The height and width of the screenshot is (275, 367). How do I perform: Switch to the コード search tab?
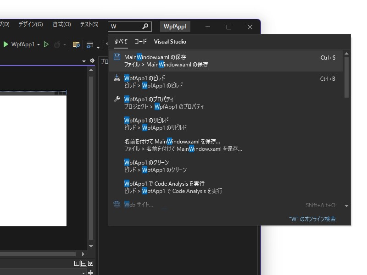(x=141, y=42)
